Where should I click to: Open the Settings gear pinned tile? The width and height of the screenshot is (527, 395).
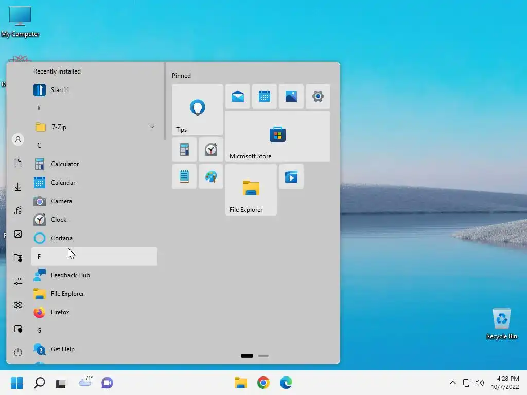(318, 96)
